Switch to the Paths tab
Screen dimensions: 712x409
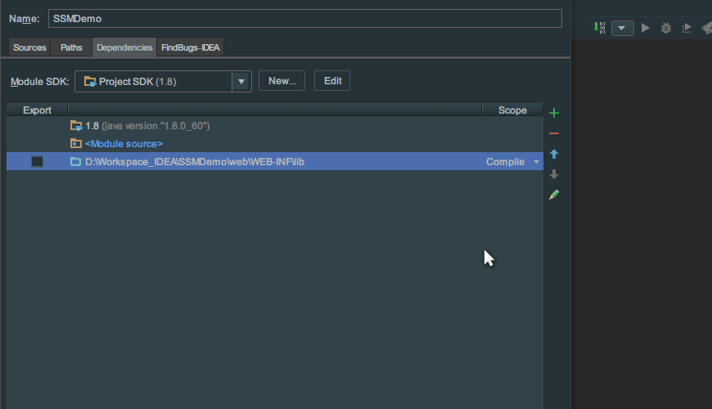71,47
